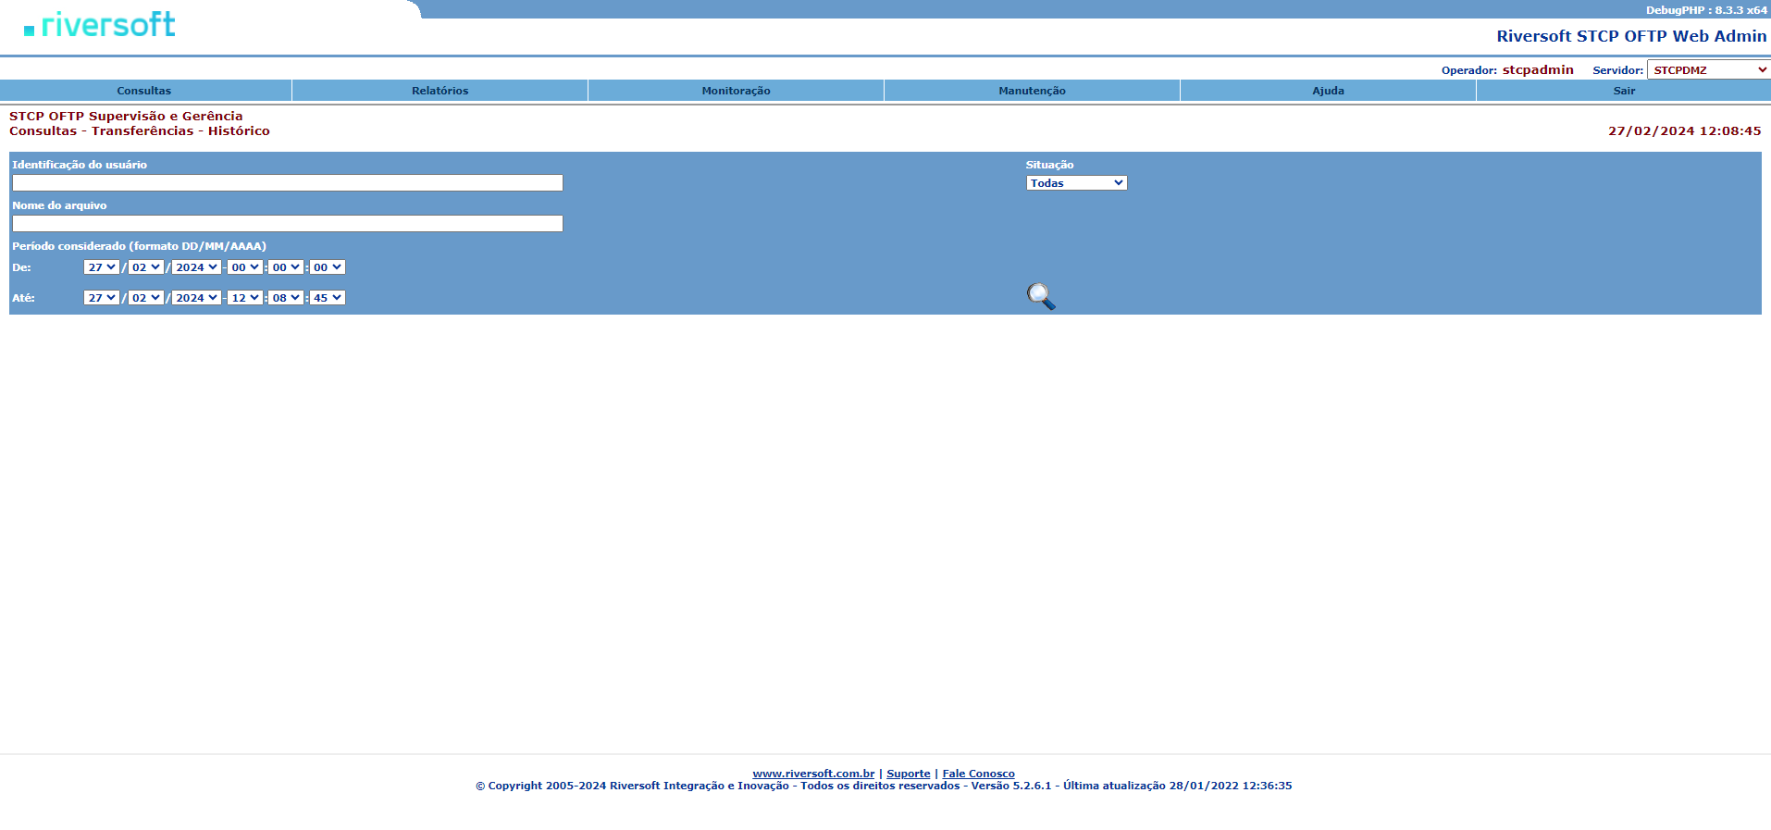This screenshot has height=830, width=1771.
Task: Expand the Servidor STCPDMZ dropdown
Action: coord(1709,70)
